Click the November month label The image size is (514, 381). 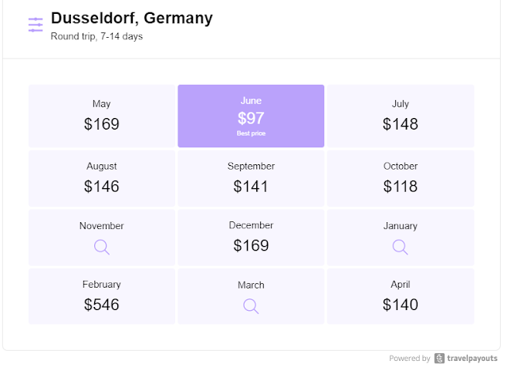102,226
